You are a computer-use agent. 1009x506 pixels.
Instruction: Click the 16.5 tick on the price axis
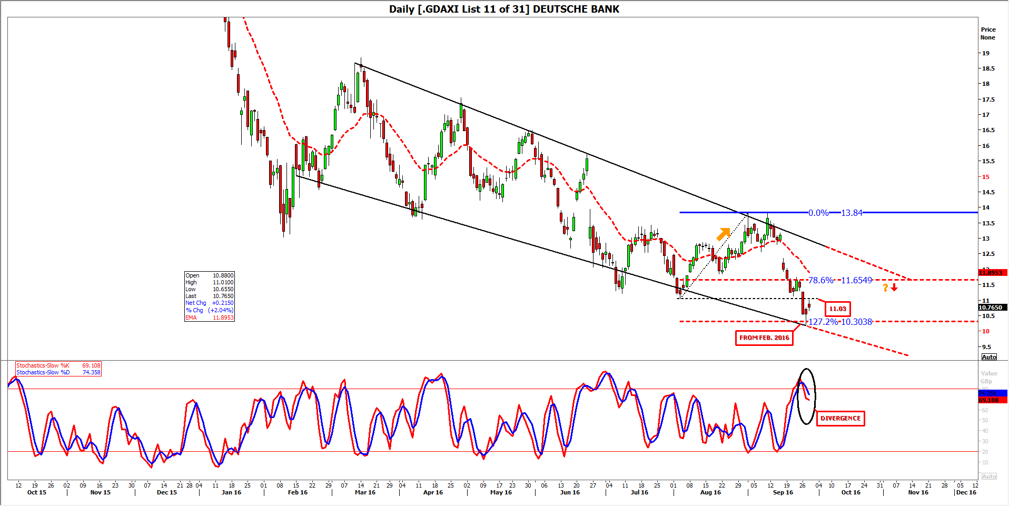(988, 130)
